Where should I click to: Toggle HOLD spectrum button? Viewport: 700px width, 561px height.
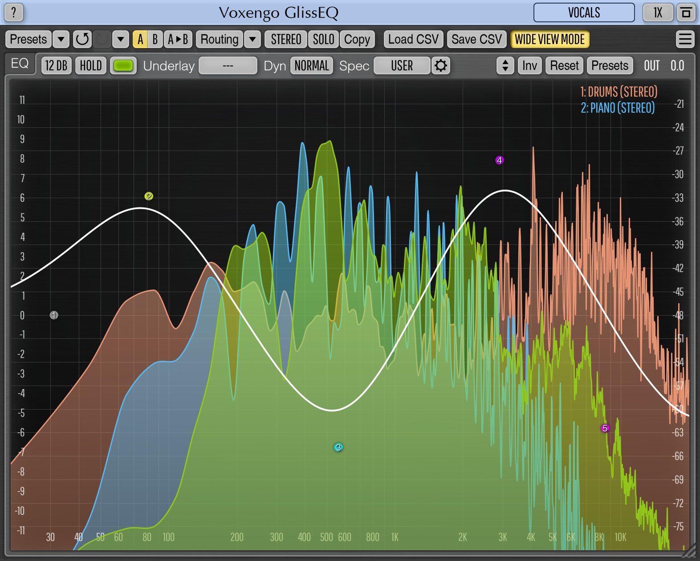tap(91, 66)
